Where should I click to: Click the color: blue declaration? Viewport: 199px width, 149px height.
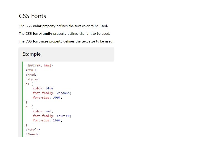[43, 88]
